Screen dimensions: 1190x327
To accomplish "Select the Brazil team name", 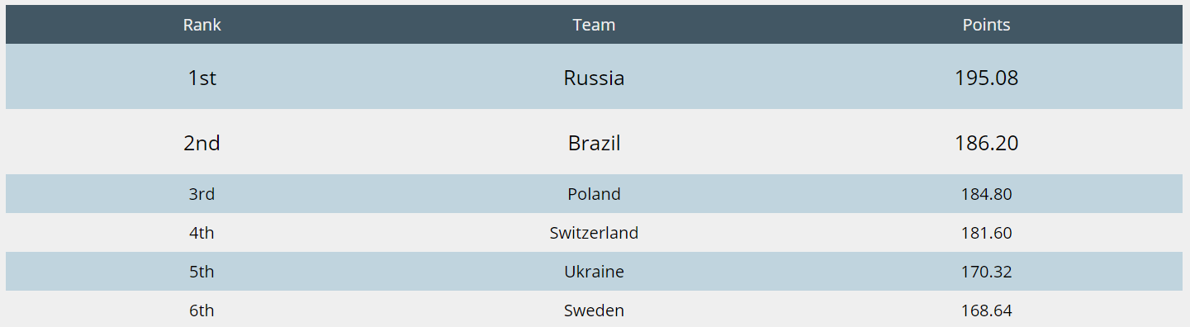I will 594,143.
